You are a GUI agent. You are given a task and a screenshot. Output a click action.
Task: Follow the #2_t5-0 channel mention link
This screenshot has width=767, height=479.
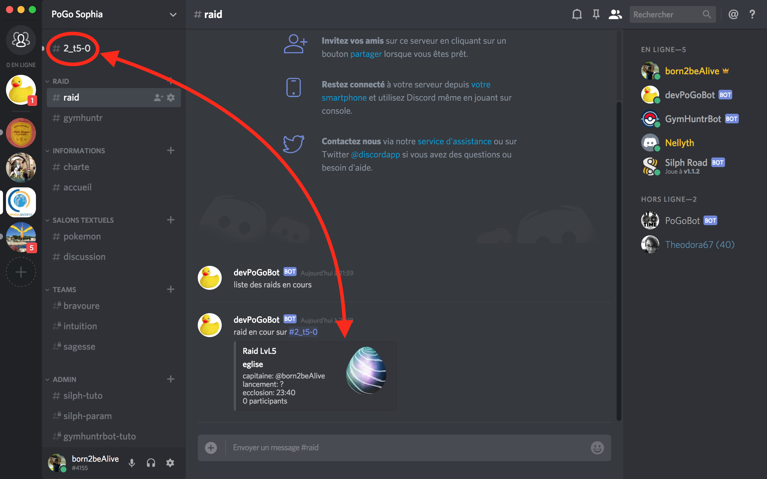click(303, 332)
